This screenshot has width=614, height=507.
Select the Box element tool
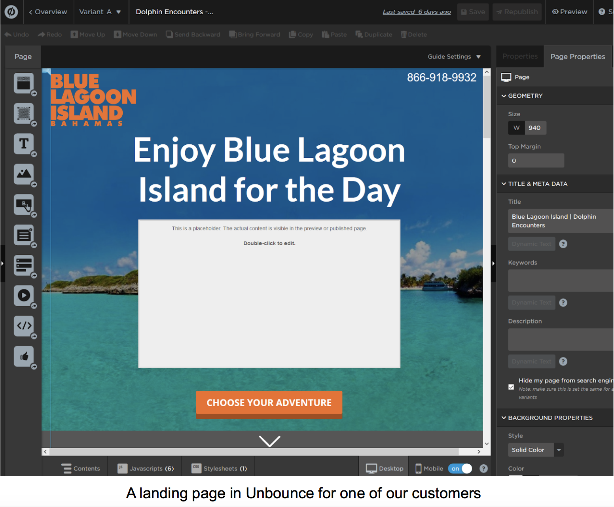coord(24,114)
